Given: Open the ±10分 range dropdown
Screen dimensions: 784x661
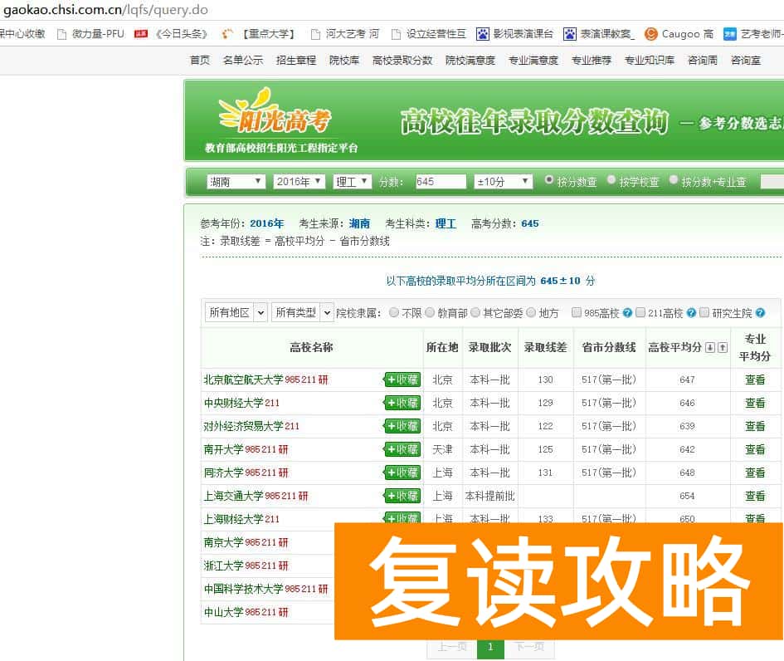Looking at the screenshot, I should [502, 180].
